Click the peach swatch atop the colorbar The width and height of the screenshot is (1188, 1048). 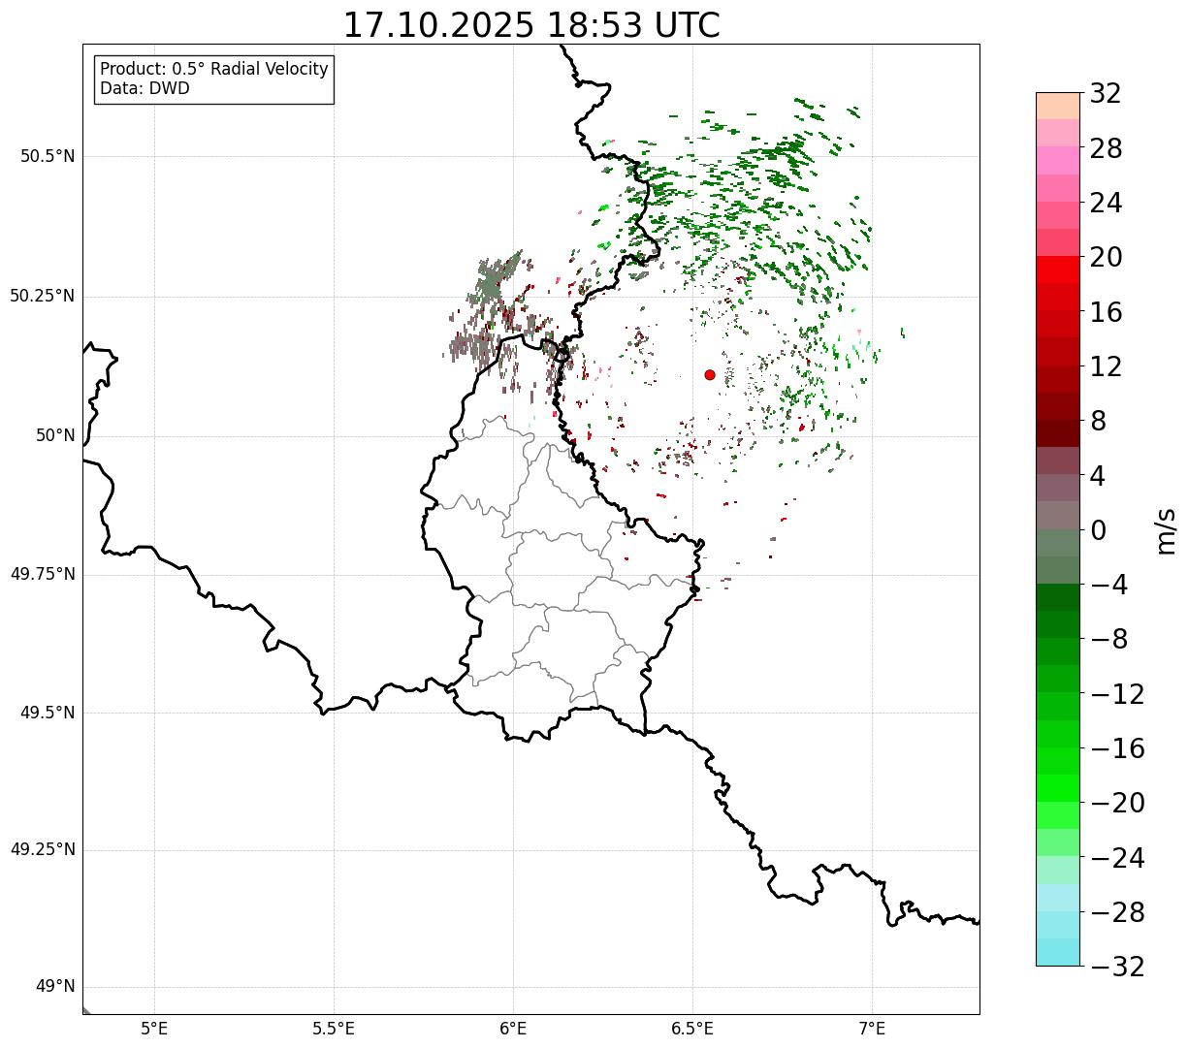tap(1058, 106)
